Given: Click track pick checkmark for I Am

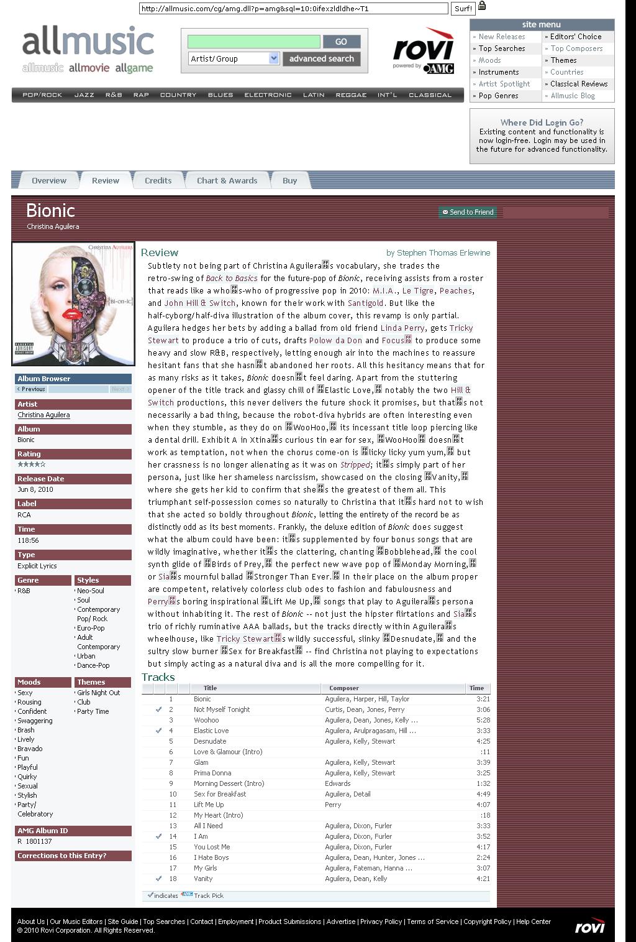Looking at the screenshot, I should point(159,836).
